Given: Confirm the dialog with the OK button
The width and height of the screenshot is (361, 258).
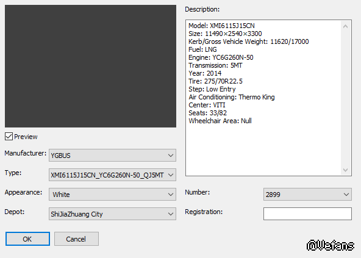Looking at the screenshot, I should click(27, 239).
